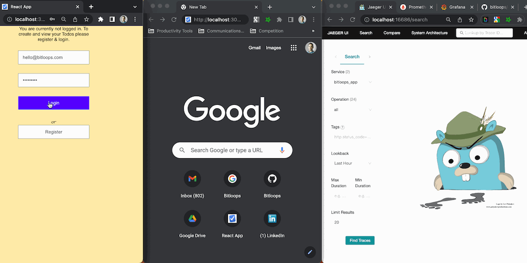This screenshot has height=263, width=527.
Task: Click the reload icon in middle browser
Action: click(174, 20)
